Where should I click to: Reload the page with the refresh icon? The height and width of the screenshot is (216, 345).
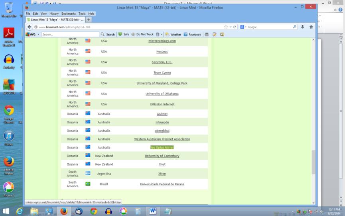point(235,27)
